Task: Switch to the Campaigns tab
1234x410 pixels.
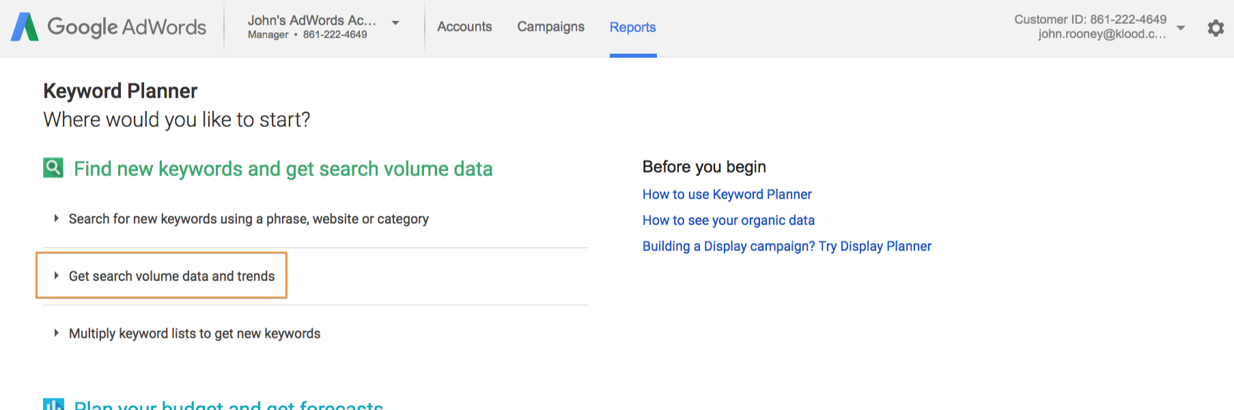Action: 550,27
